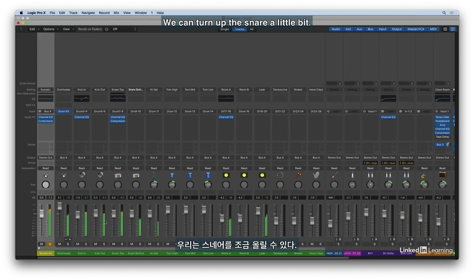The width and height of the screenshot is (474, 280).
Task: Click the BV1 channel dual microphones icon
Action: (370, 175)
